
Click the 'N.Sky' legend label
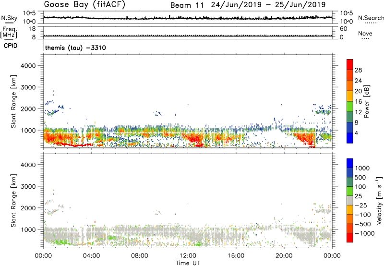pos(9,18)
